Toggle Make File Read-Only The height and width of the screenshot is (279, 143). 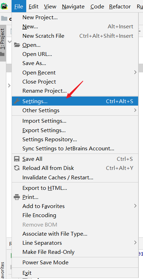(x=75, y=252)
